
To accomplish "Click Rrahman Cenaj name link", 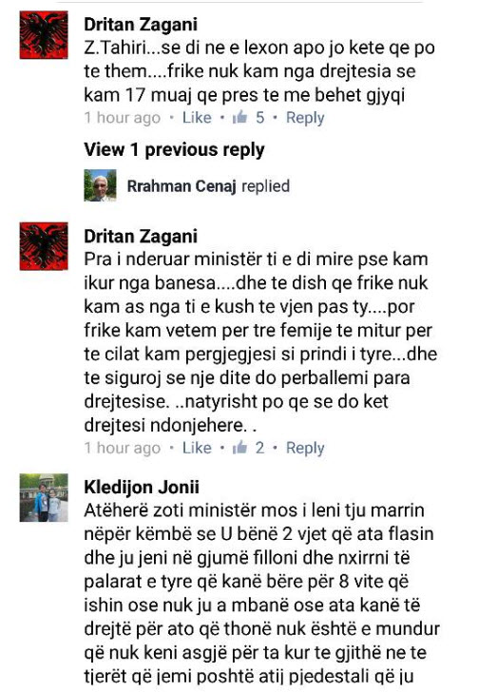I will [182, 186].
